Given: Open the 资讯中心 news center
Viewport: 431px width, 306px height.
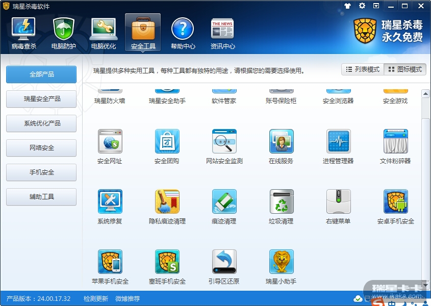Looking at the screenshot, I should coord(223,33).
